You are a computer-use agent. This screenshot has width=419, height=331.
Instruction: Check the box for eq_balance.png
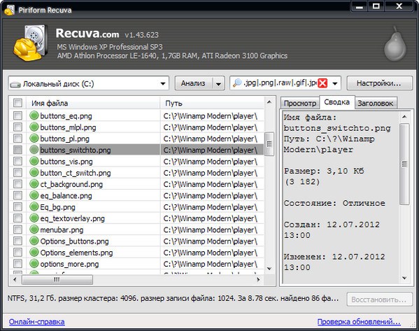point(17,195)
